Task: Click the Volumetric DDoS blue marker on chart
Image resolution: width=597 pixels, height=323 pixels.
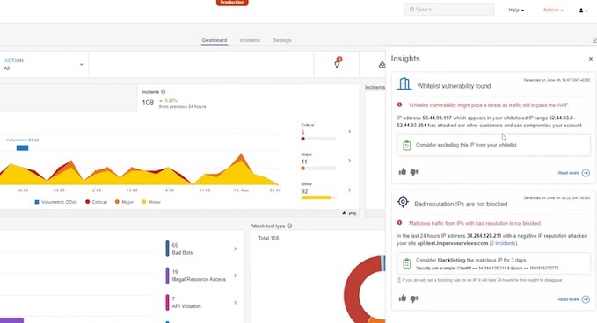Action: click(x=23, y=147)
